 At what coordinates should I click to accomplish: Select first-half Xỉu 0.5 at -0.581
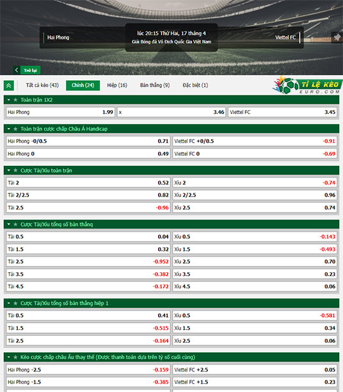coord(255,316)
